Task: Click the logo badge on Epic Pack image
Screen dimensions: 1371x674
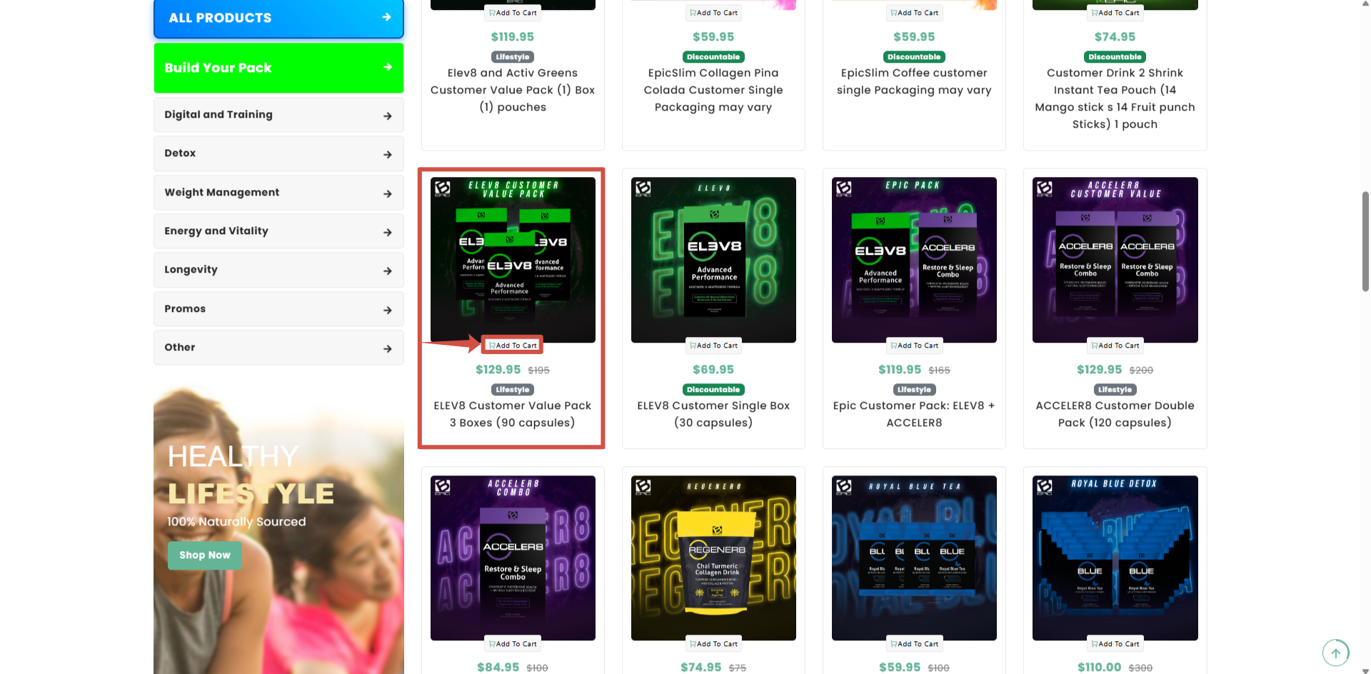Action: coord(843,188)
